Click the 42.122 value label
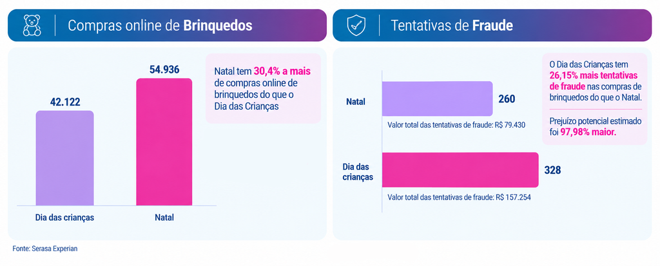The width and height of the screenshot is (660, 266). click(65, 101)
